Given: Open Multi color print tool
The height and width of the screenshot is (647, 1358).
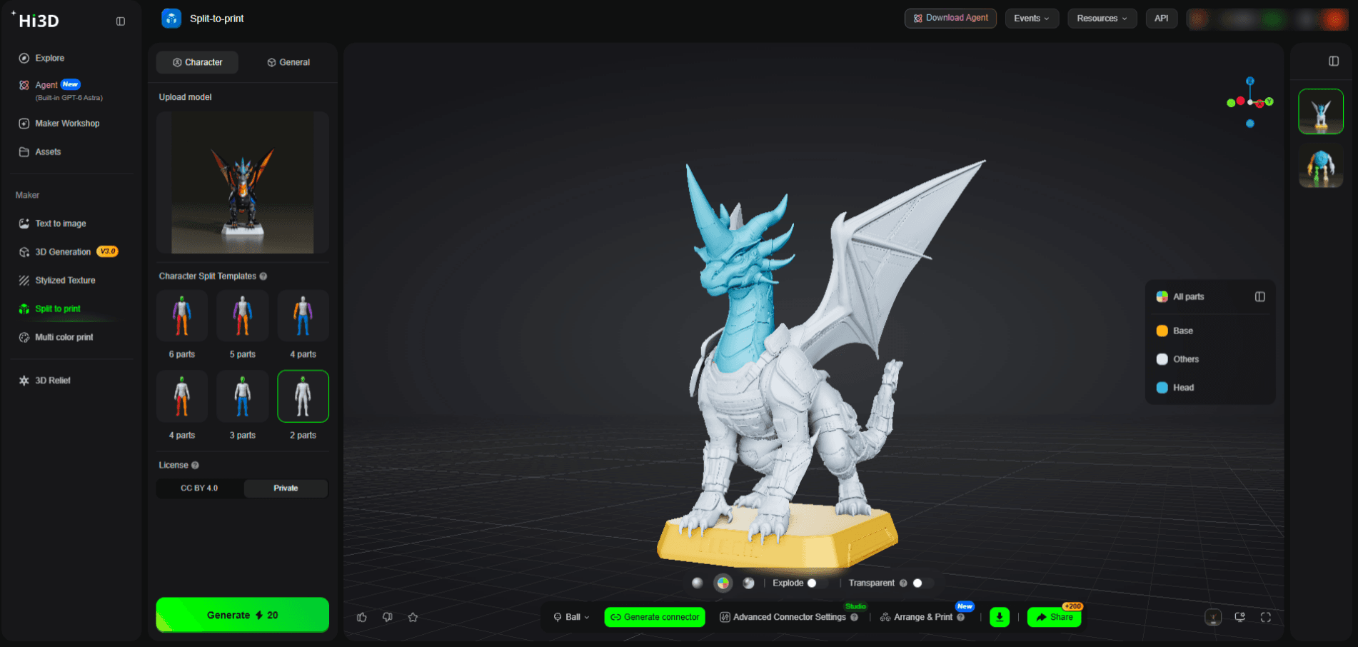Looking at the screenshot, I should pyautogui.click(x=56, y=337).
